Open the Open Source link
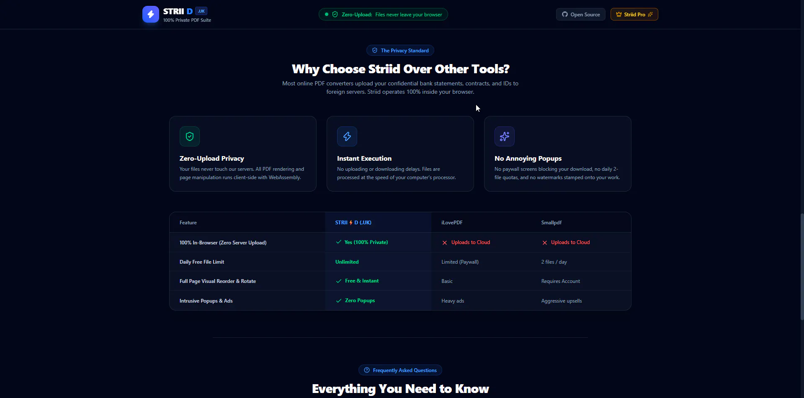This screenshot has width=804, height=398. 581,15
